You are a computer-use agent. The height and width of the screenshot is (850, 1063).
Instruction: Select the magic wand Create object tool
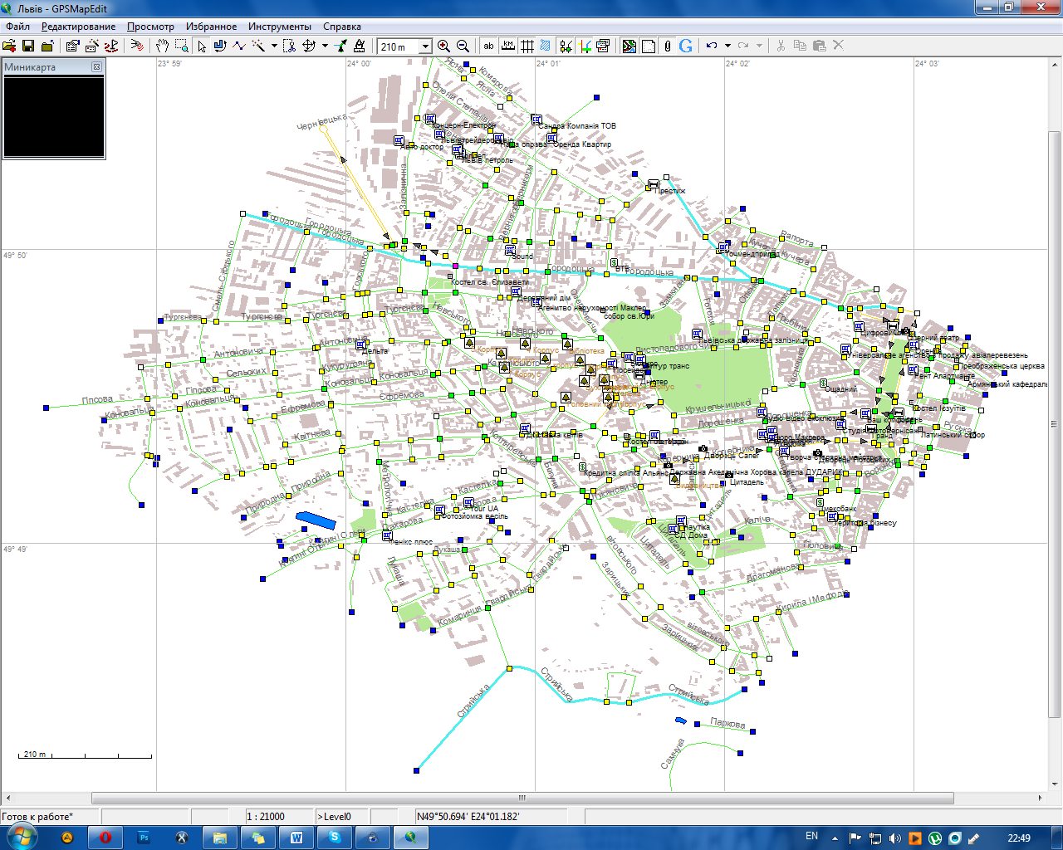point(258,46)
